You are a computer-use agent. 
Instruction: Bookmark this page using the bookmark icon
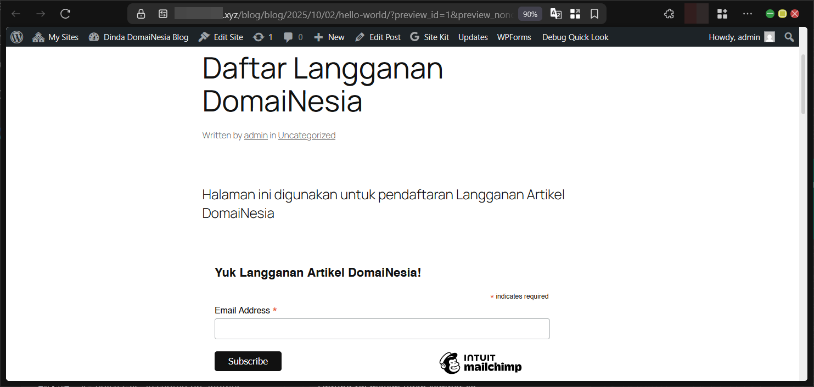tap(594, 14)
